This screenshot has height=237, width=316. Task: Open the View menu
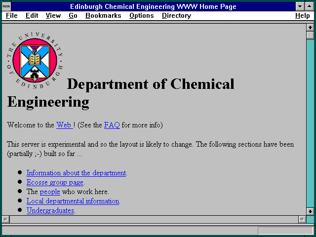(x=53, y=16)
